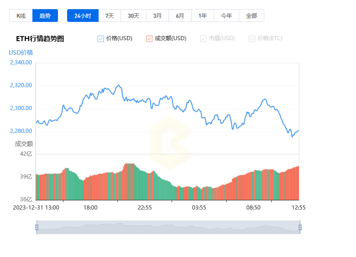The width and height of the screenshot is (356, 257).
Task: Display 全部 historical data
Action: (x=251, y=16)
